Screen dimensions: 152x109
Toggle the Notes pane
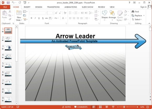pos(67,107)
